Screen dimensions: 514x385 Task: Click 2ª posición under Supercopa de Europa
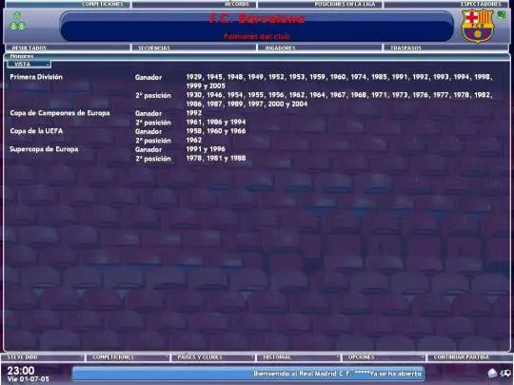tap(153, 159)
